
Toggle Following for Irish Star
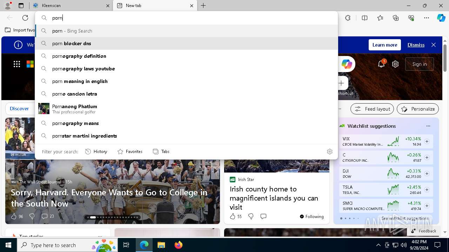[x=311, y=217]
